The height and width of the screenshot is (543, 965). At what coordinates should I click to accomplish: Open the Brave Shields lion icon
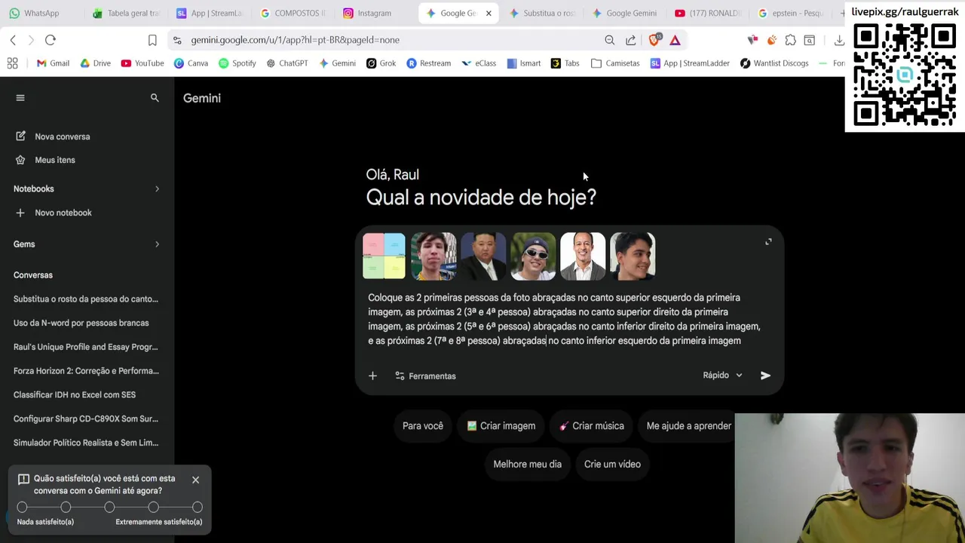click(x=654, y=39)
